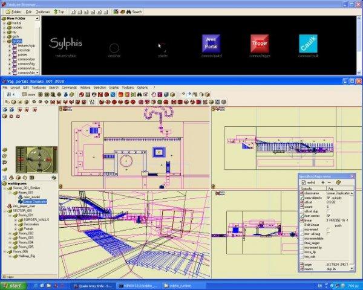The image size is (363, 290).
Task: Click the colored palette icon in Texture Browser toolbar
Action: [x=116, y=11]
